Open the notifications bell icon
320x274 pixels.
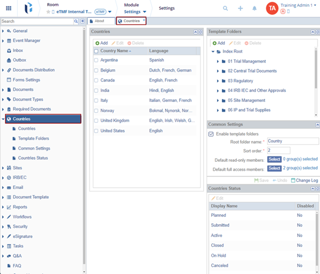[255, 9]
